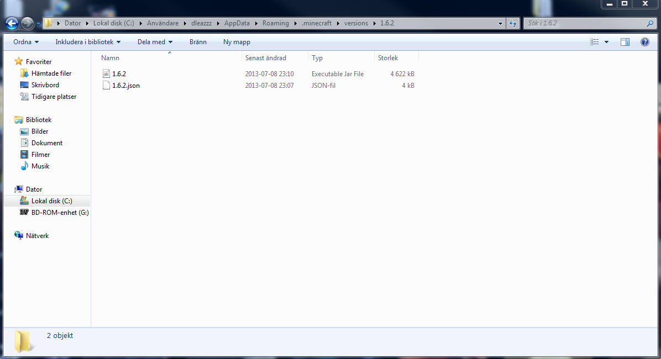Viewport: 661px width, 359px height.
Task: Select Dator in navigation pane
Action: [34, 189]
